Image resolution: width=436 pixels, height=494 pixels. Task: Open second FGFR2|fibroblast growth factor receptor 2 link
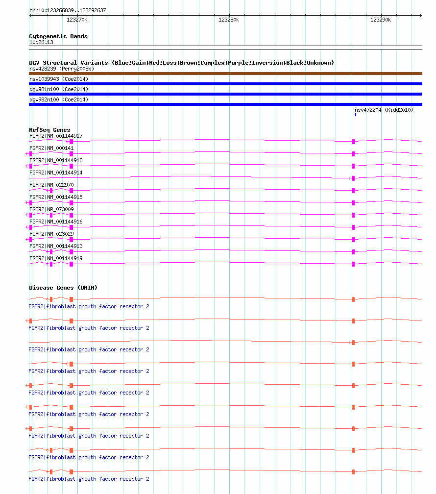pyautogui.click(x=89, y=328)
